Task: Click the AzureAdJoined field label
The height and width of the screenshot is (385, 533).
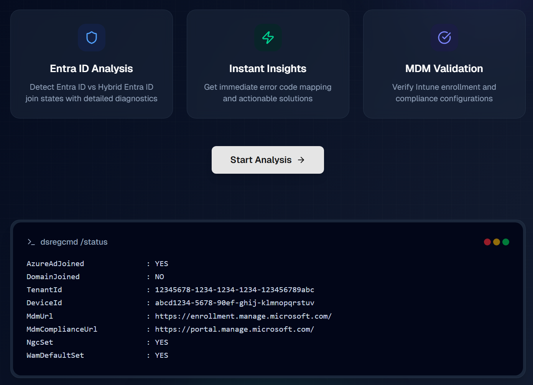Action: point(55,263)
